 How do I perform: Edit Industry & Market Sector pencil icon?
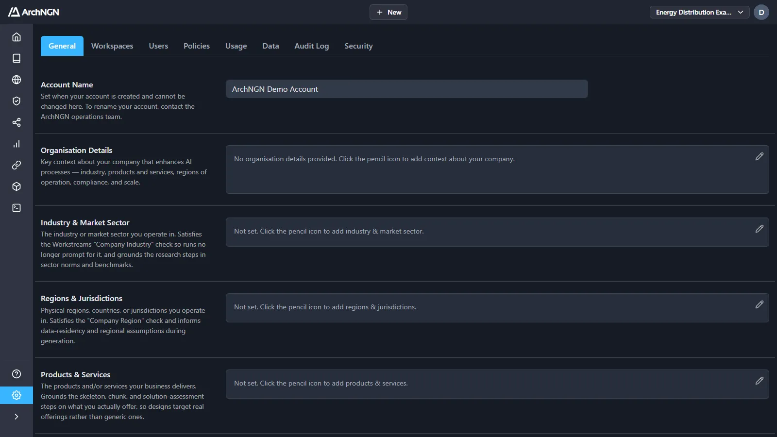pos(760,229)
